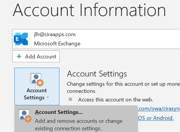Open the account selector showing jlh@ciraapps.com
The image size is (180, 132).
point(96,39)
